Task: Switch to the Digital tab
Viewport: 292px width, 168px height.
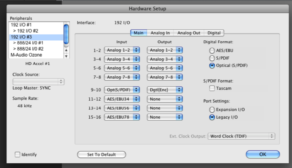Action: click(x=214, y=33)
